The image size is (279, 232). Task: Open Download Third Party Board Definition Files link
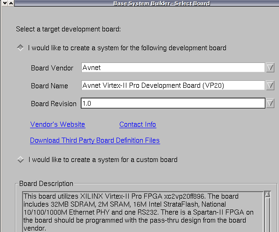coord(95,140)
